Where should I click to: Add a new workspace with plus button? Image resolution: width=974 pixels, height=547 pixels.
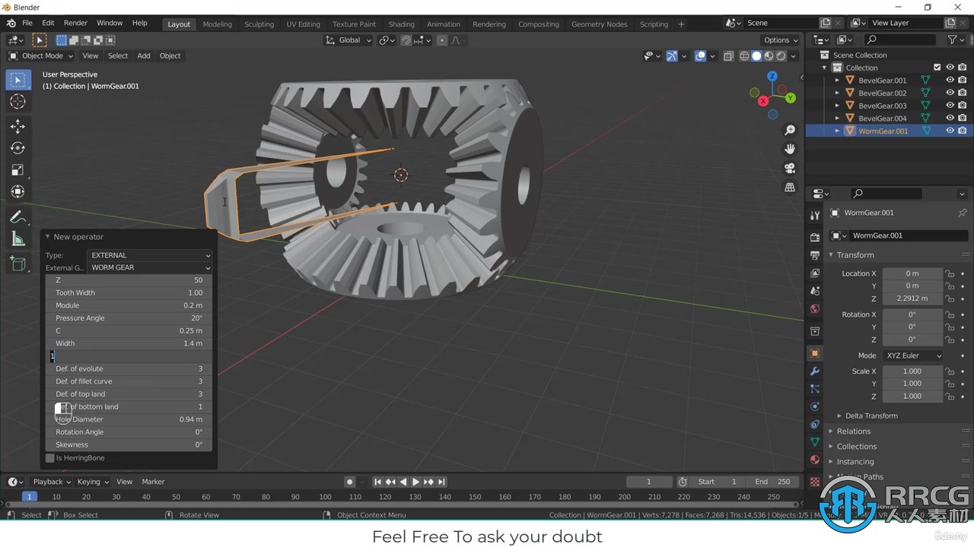681,24
